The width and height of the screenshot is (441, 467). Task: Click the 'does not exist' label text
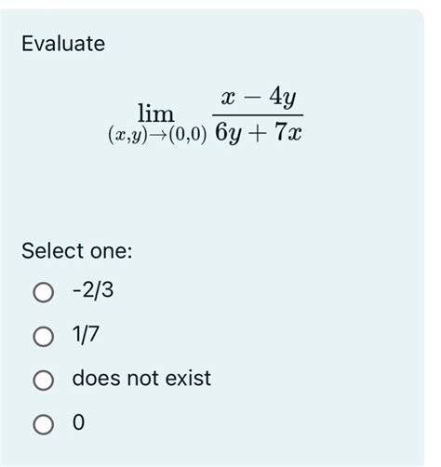pyautogui.click(x=141, y=379)
